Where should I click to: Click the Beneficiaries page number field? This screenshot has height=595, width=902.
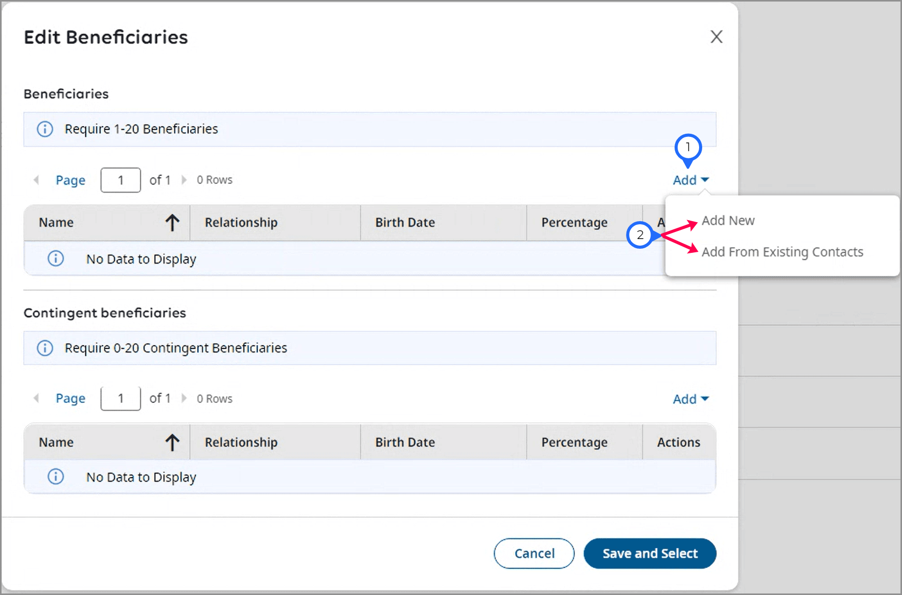(121, 180)
